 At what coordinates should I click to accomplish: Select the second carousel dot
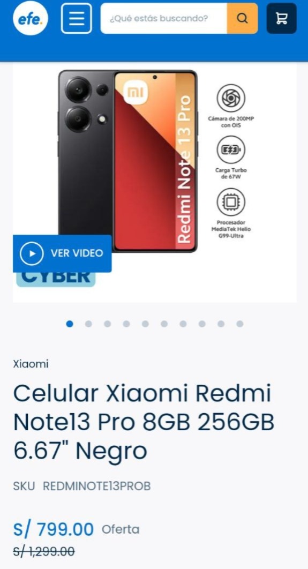coord(88,324)
